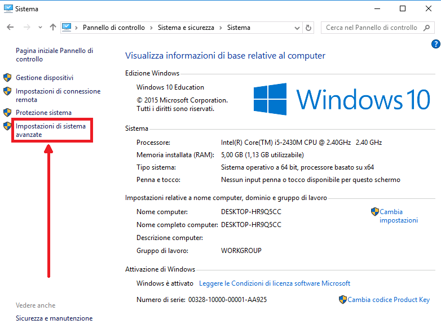Expand the address bar history dropdown

tap(297, 28)
